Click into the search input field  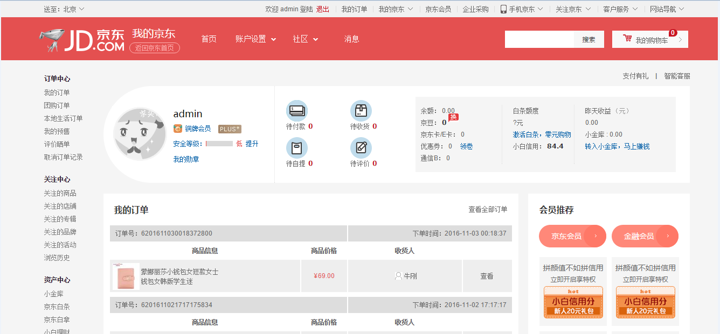pyautogui.click(x=539, y=39)
